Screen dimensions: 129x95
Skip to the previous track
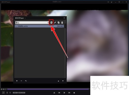(x=59, y=93)
